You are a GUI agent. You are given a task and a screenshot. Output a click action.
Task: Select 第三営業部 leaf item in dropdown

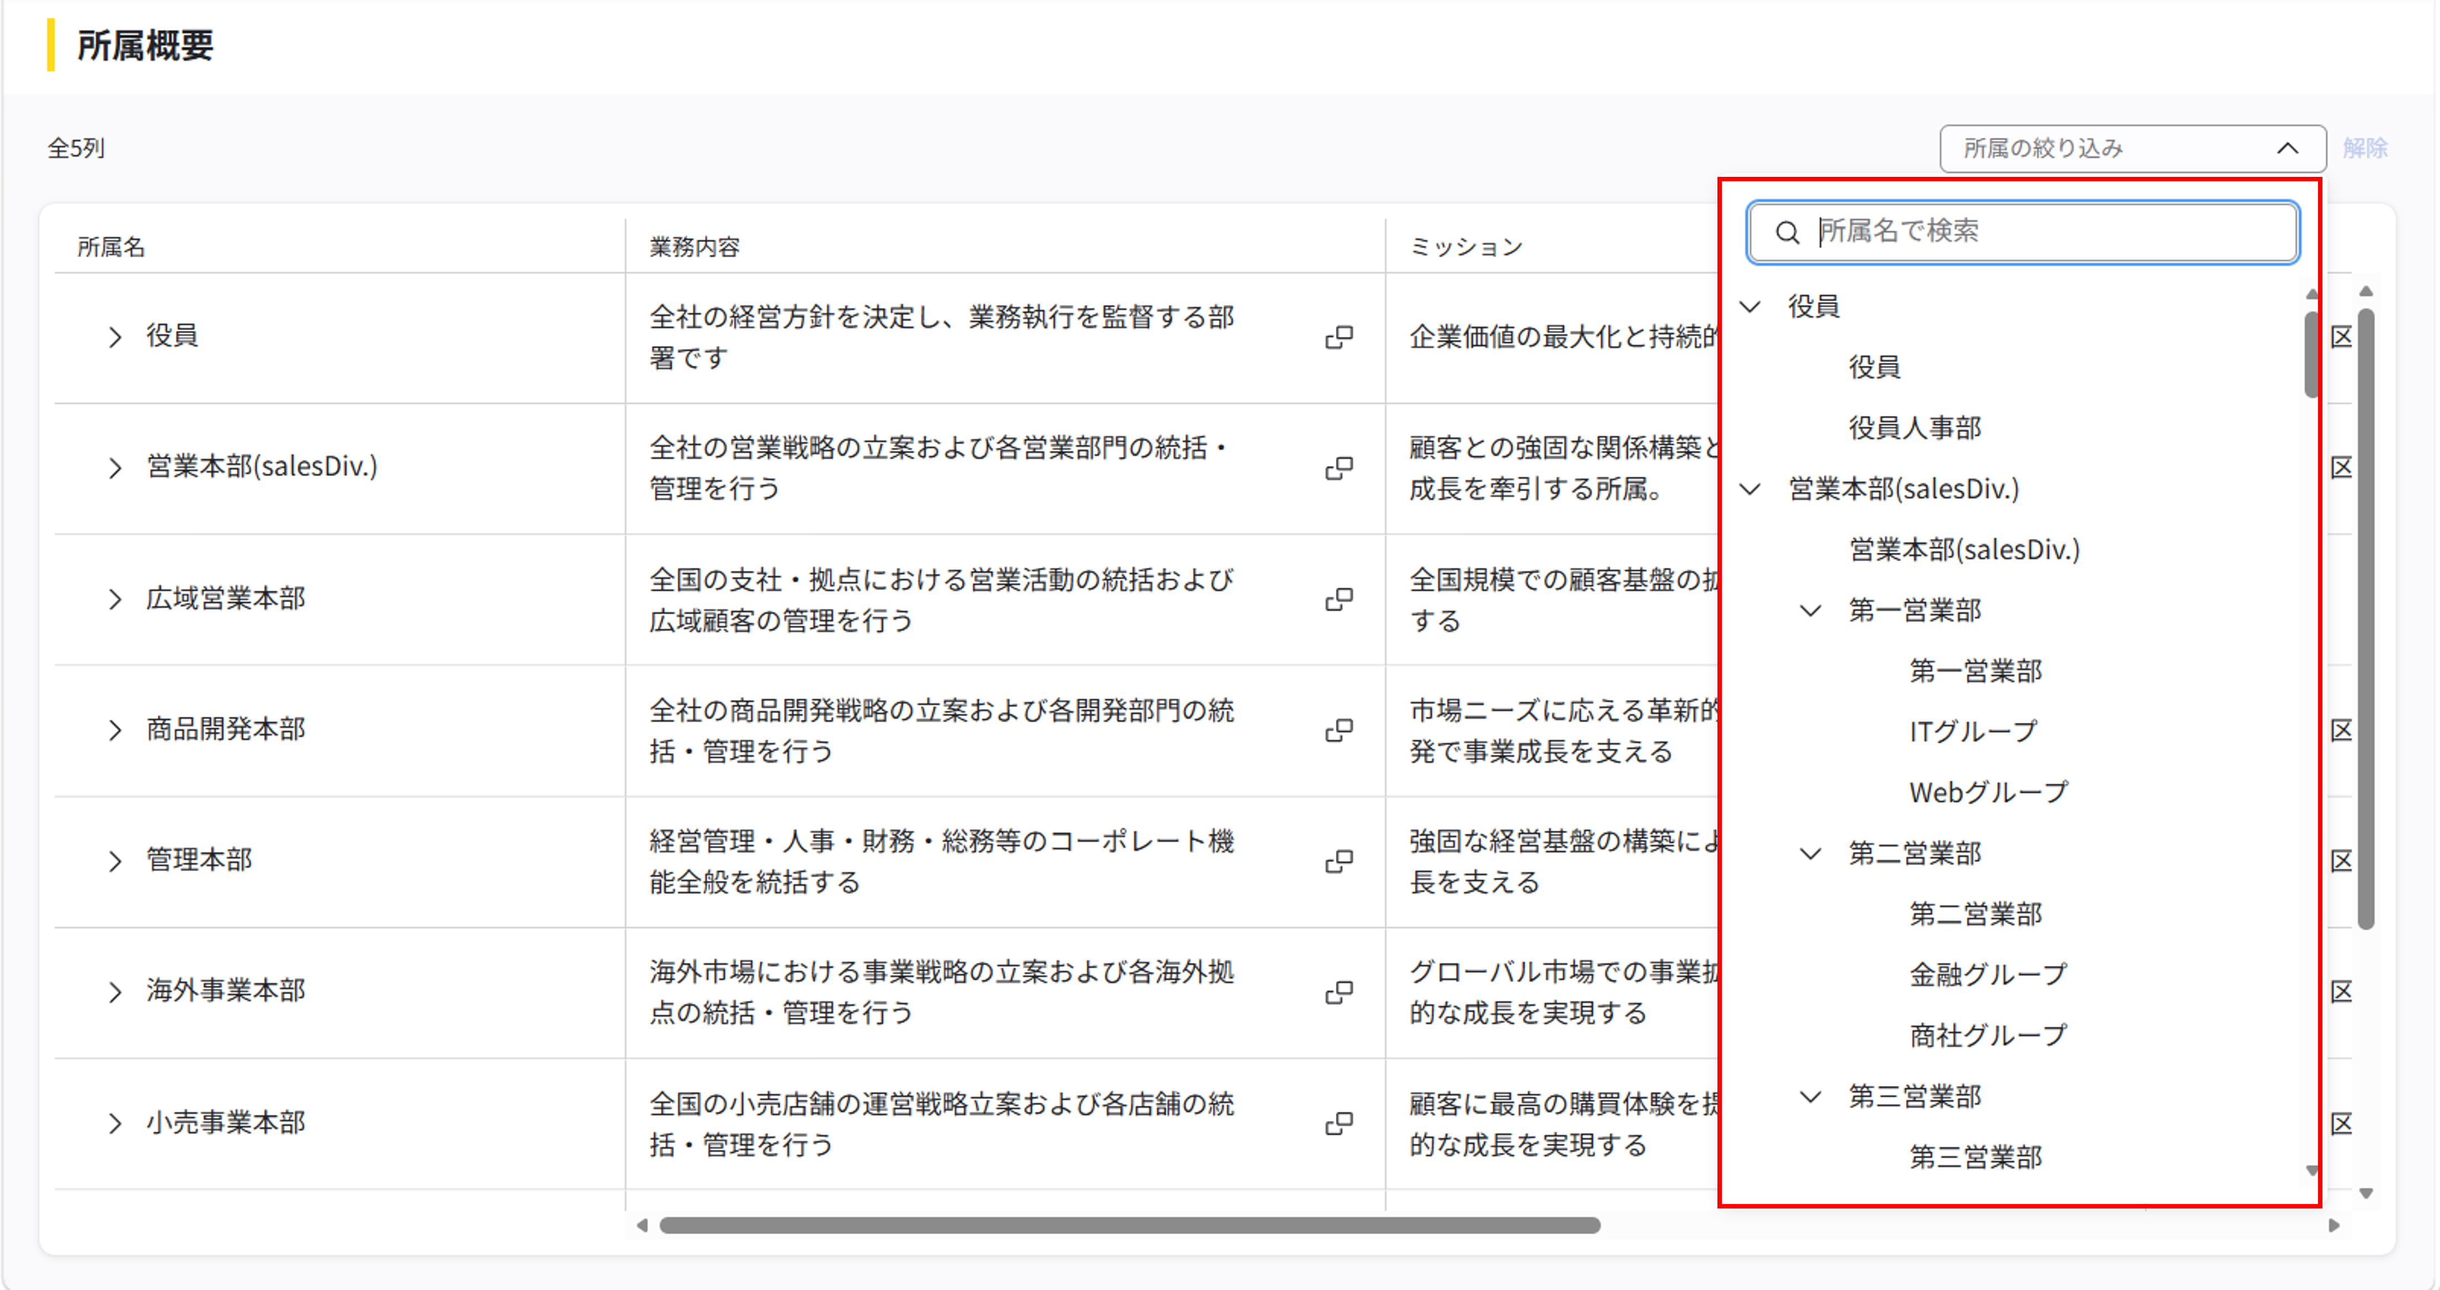pos(1975,1158)
